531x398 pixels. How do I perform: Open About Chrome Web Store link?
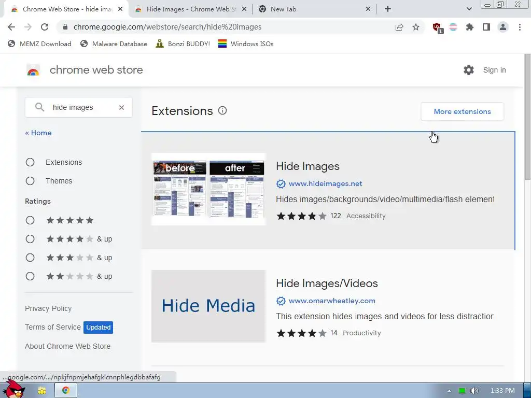click(68, 346)
